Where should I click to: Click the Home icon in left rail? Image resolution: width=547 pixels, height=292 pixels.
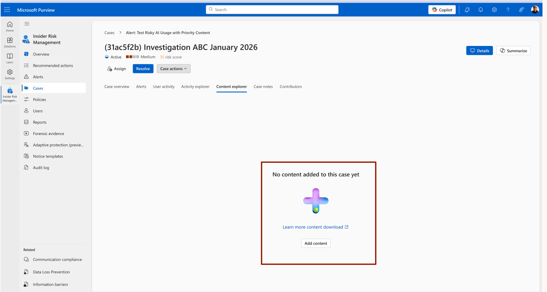pos(10,26)
